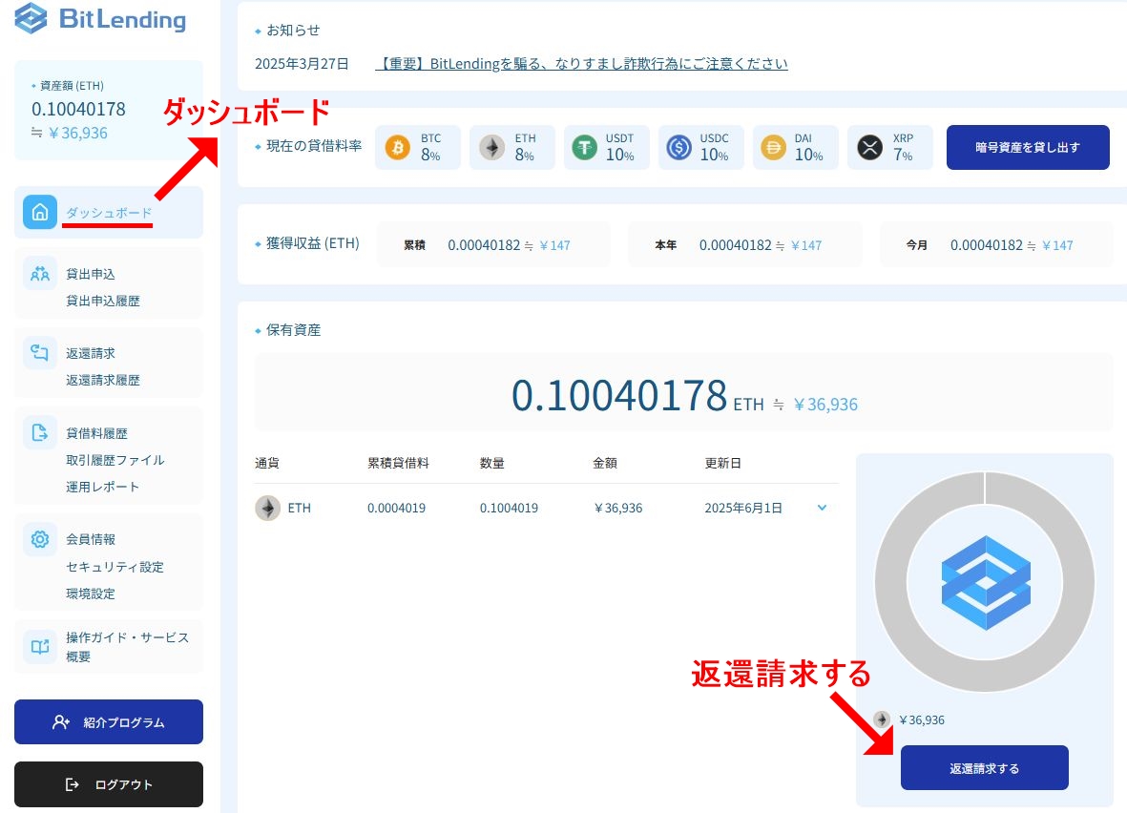Click the 金額 column header
This screenshot has width=1127, height=813.
(x=604, y=463)
